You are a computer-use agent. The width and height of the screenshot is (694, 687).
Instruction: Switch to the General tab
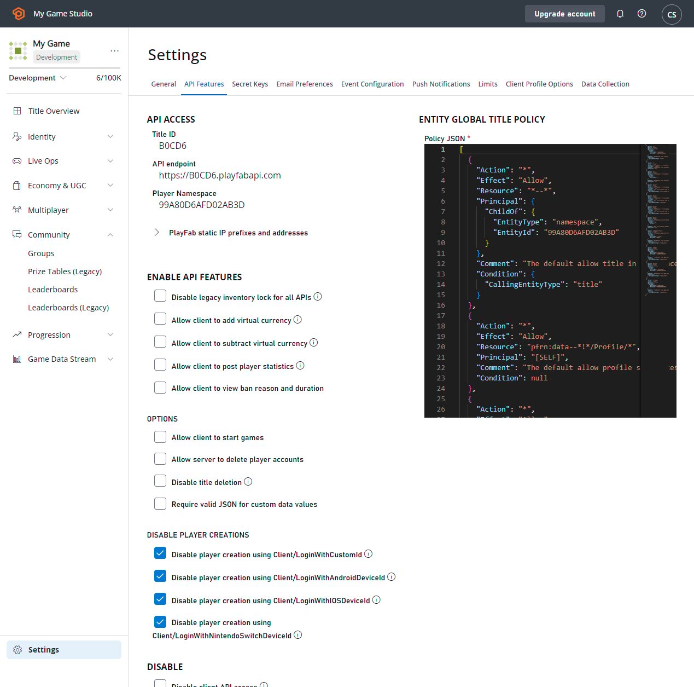pos(164,84)
